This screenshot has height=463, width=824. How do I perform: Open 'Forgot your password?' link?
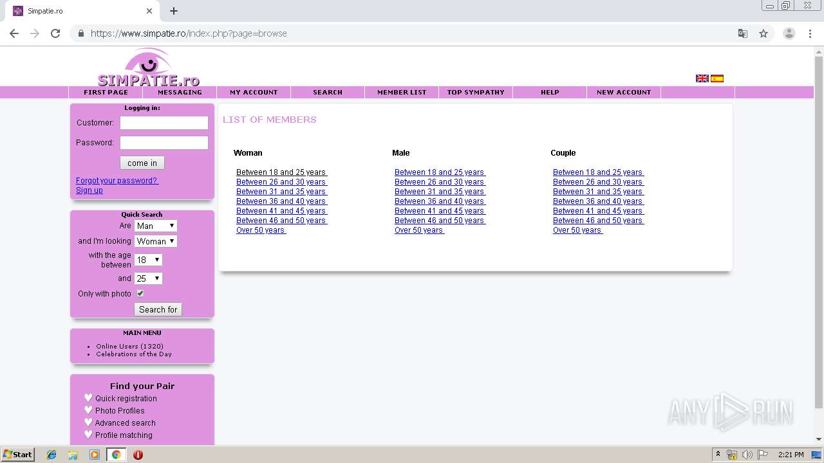point(117,181)
